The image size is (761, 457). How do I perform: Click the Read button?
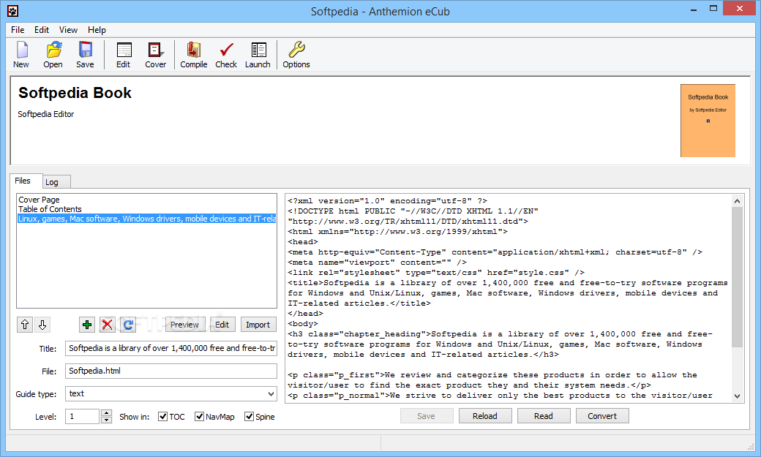[x=543, y=416]
